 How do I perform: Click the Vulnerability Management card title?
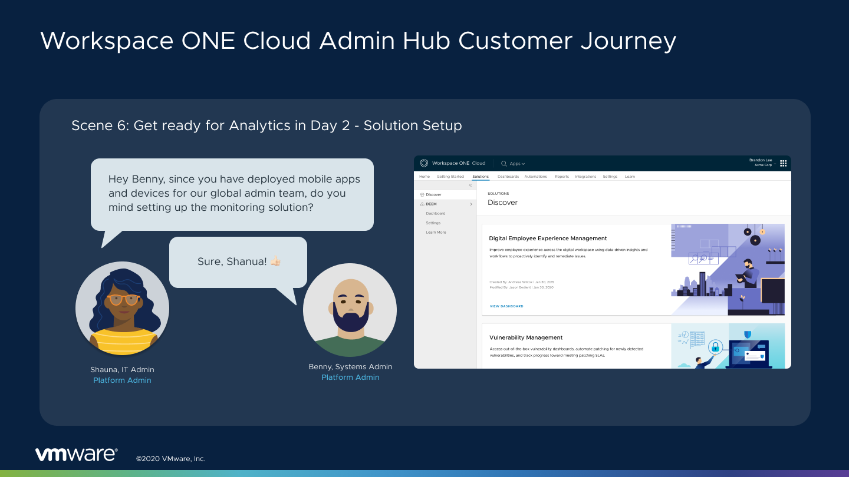point(526,337)
